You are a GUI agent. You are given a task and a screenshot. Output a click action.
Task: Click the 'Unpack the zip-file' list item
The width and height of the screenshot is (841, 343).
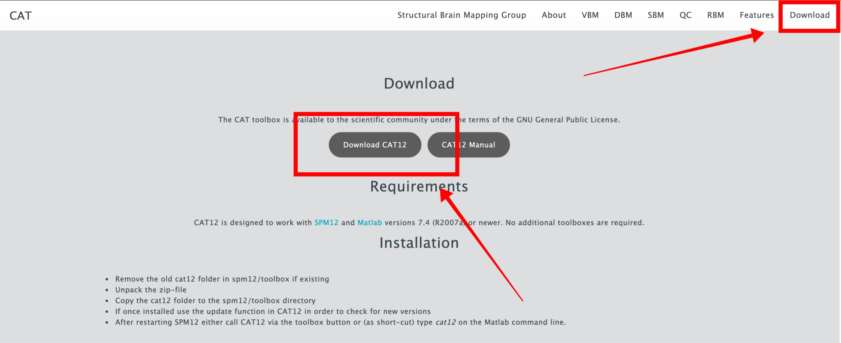click(151, 290)
